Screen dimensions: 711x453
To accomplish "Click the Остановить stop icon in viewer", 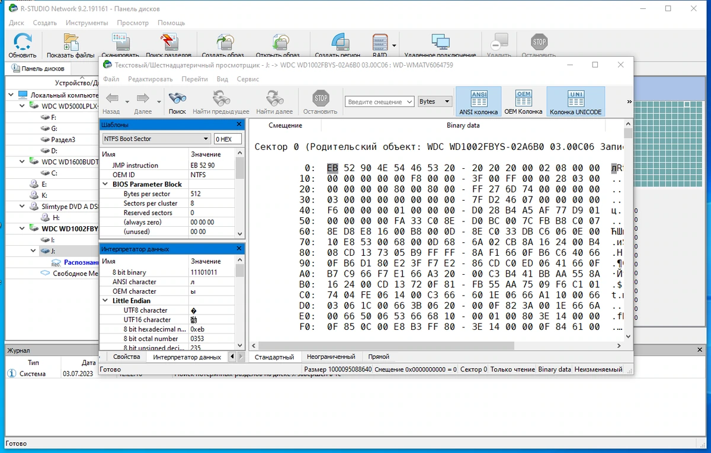I will coord(321,98).
